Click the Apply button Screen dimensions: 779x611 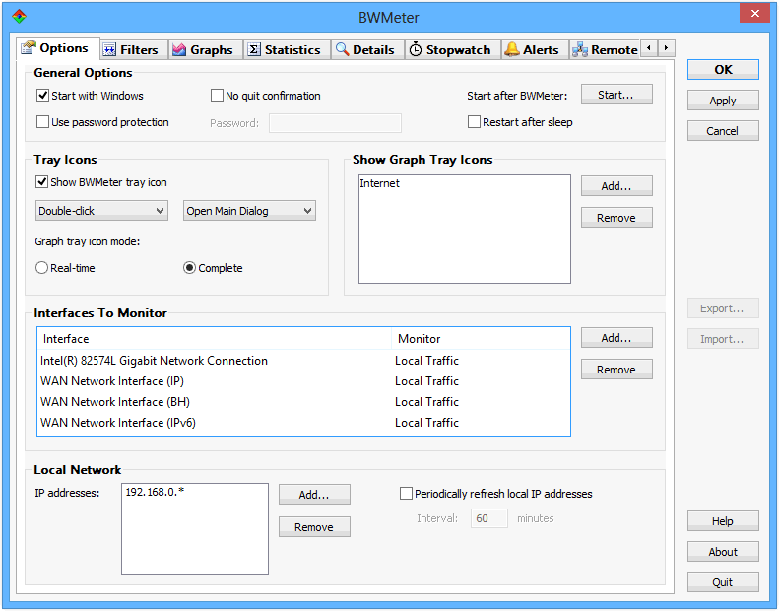pos(723,101)
